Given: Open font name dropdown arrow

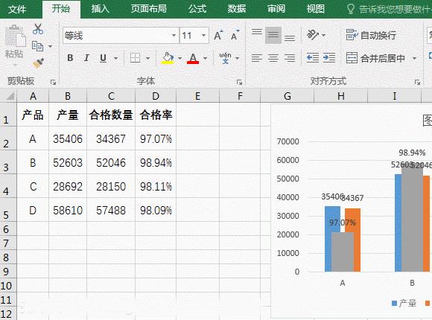Looking at the screenshot, I should pos(174,35).
